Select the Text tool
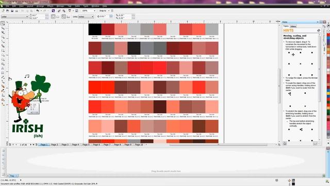Screen dimensions: 330x186 [3, 68]
